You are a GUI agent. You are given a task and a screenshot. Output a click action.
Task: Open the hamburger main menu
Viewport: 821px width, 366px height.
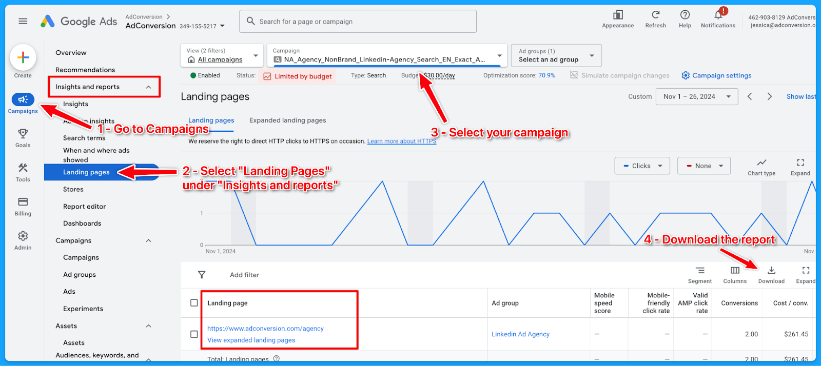23,21
